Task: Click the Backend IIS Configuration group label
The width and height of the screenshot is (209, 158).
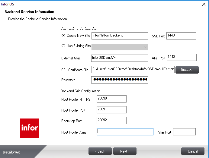Action: click(79, 28)
